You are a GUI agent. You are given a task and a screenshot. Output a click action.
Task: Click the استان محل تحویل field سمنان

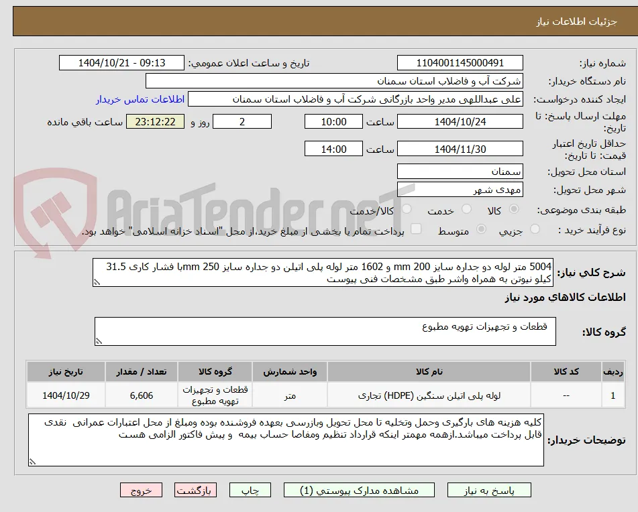[460, 172]
